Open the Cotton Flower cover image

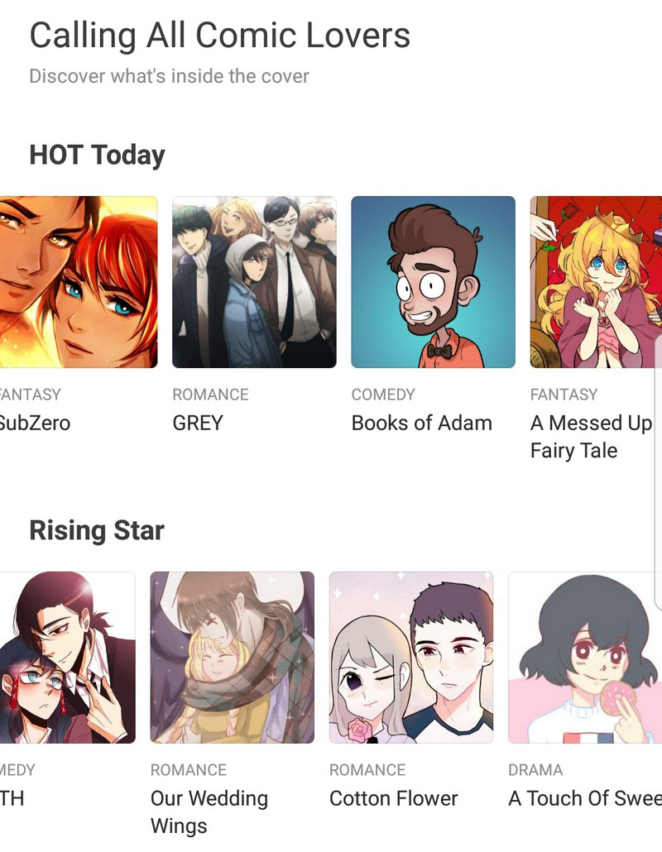(x=411, y=658)
